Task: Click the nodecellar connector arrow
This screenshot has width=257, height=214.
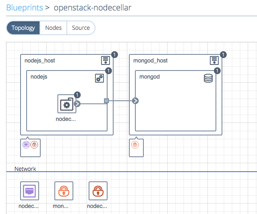Action: [77, 104]
